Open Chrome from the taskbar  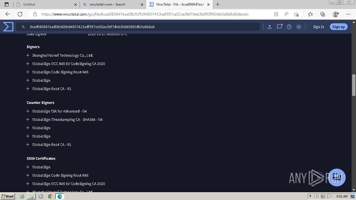(x=50, y=196)
